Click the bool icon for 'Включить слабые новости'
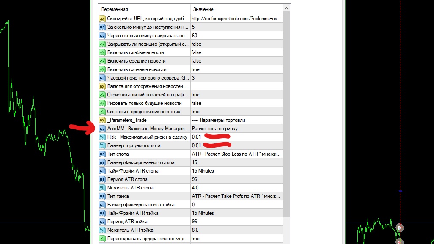 click(102, 52)
